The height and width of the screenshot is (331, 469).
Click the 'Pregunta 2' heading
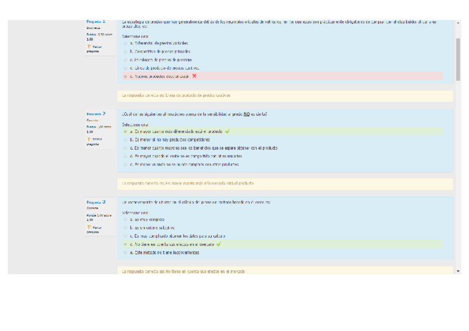click(96, 114)
